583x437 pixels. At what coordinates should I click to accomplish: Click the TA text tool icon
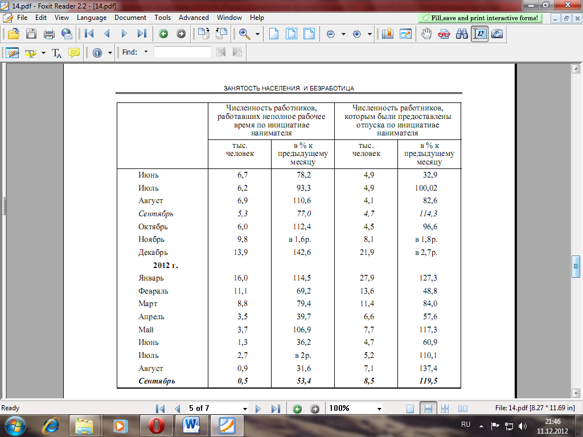56,53
